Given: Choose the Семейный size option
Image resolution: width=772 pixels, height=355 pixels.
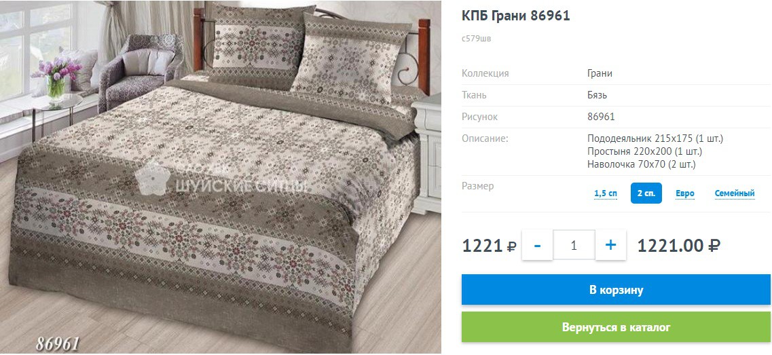Looking at the screenshot, I should (x=735, y=193).
